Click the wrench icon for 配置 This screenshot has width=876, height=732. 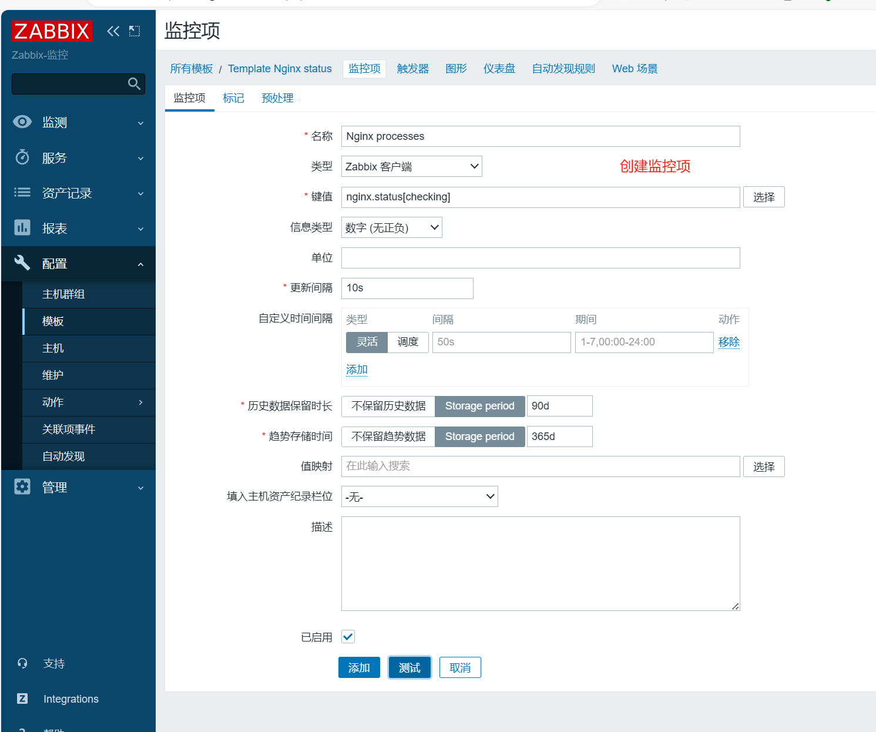[x=22, y=263]
